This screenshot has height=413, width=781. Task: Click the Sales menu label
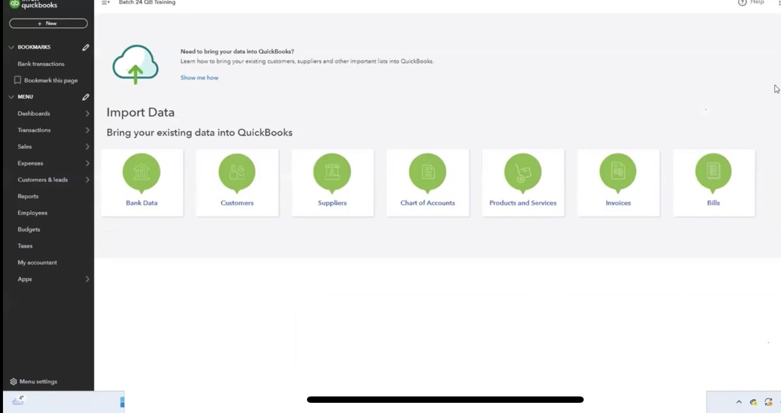coord(25,147)
